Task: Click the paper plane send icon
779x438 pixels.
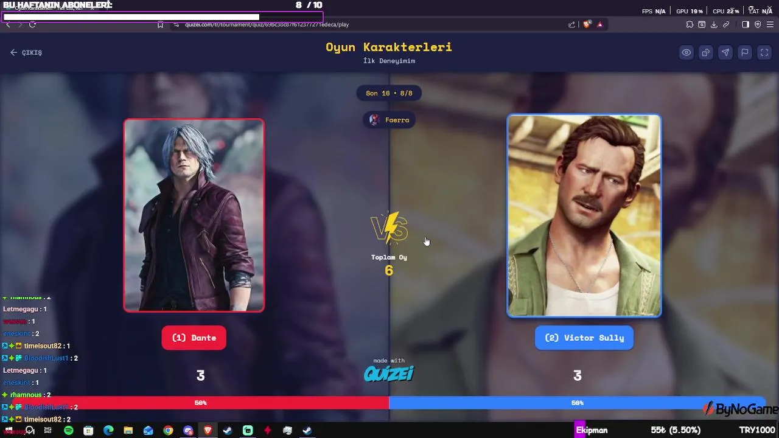Action: [x=725, y=52]
